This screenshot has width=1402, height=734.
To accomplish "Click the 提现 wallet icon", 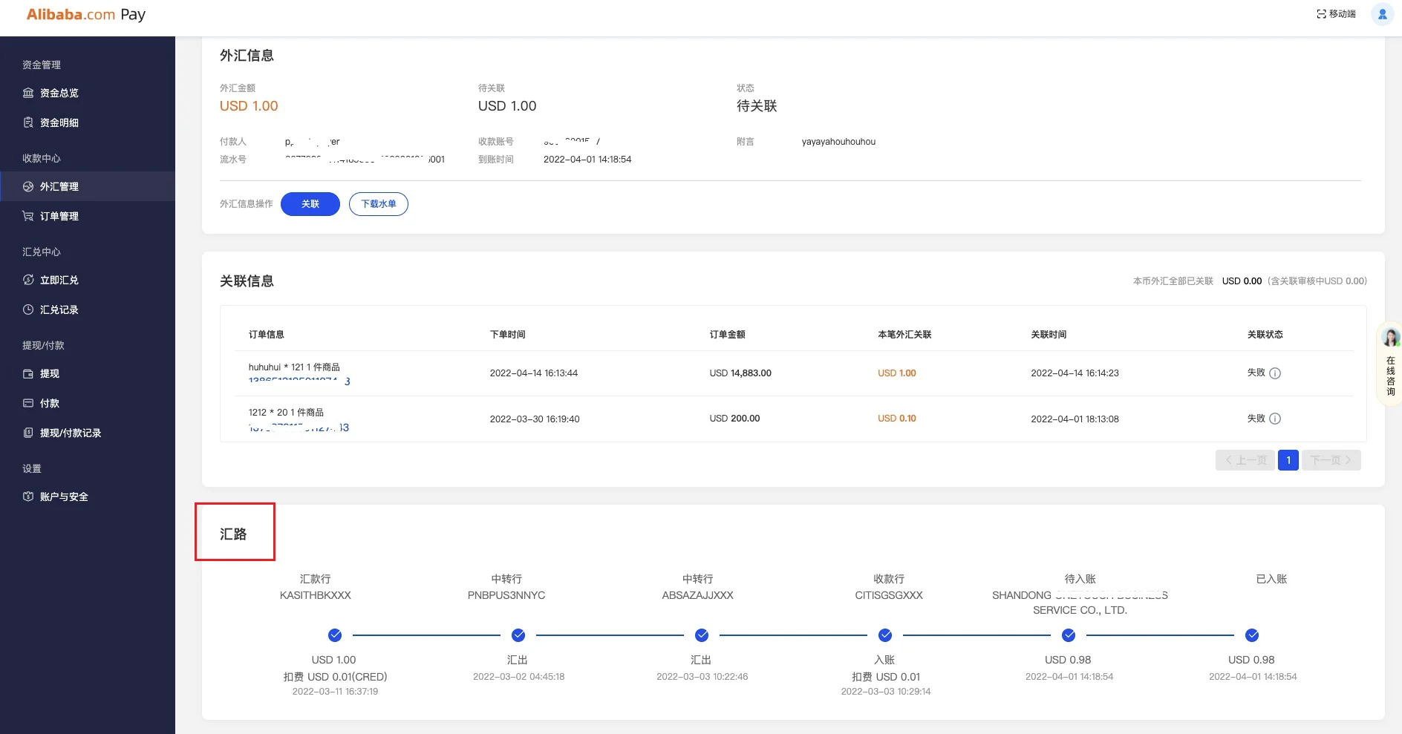I will click(x=28, y=373).
